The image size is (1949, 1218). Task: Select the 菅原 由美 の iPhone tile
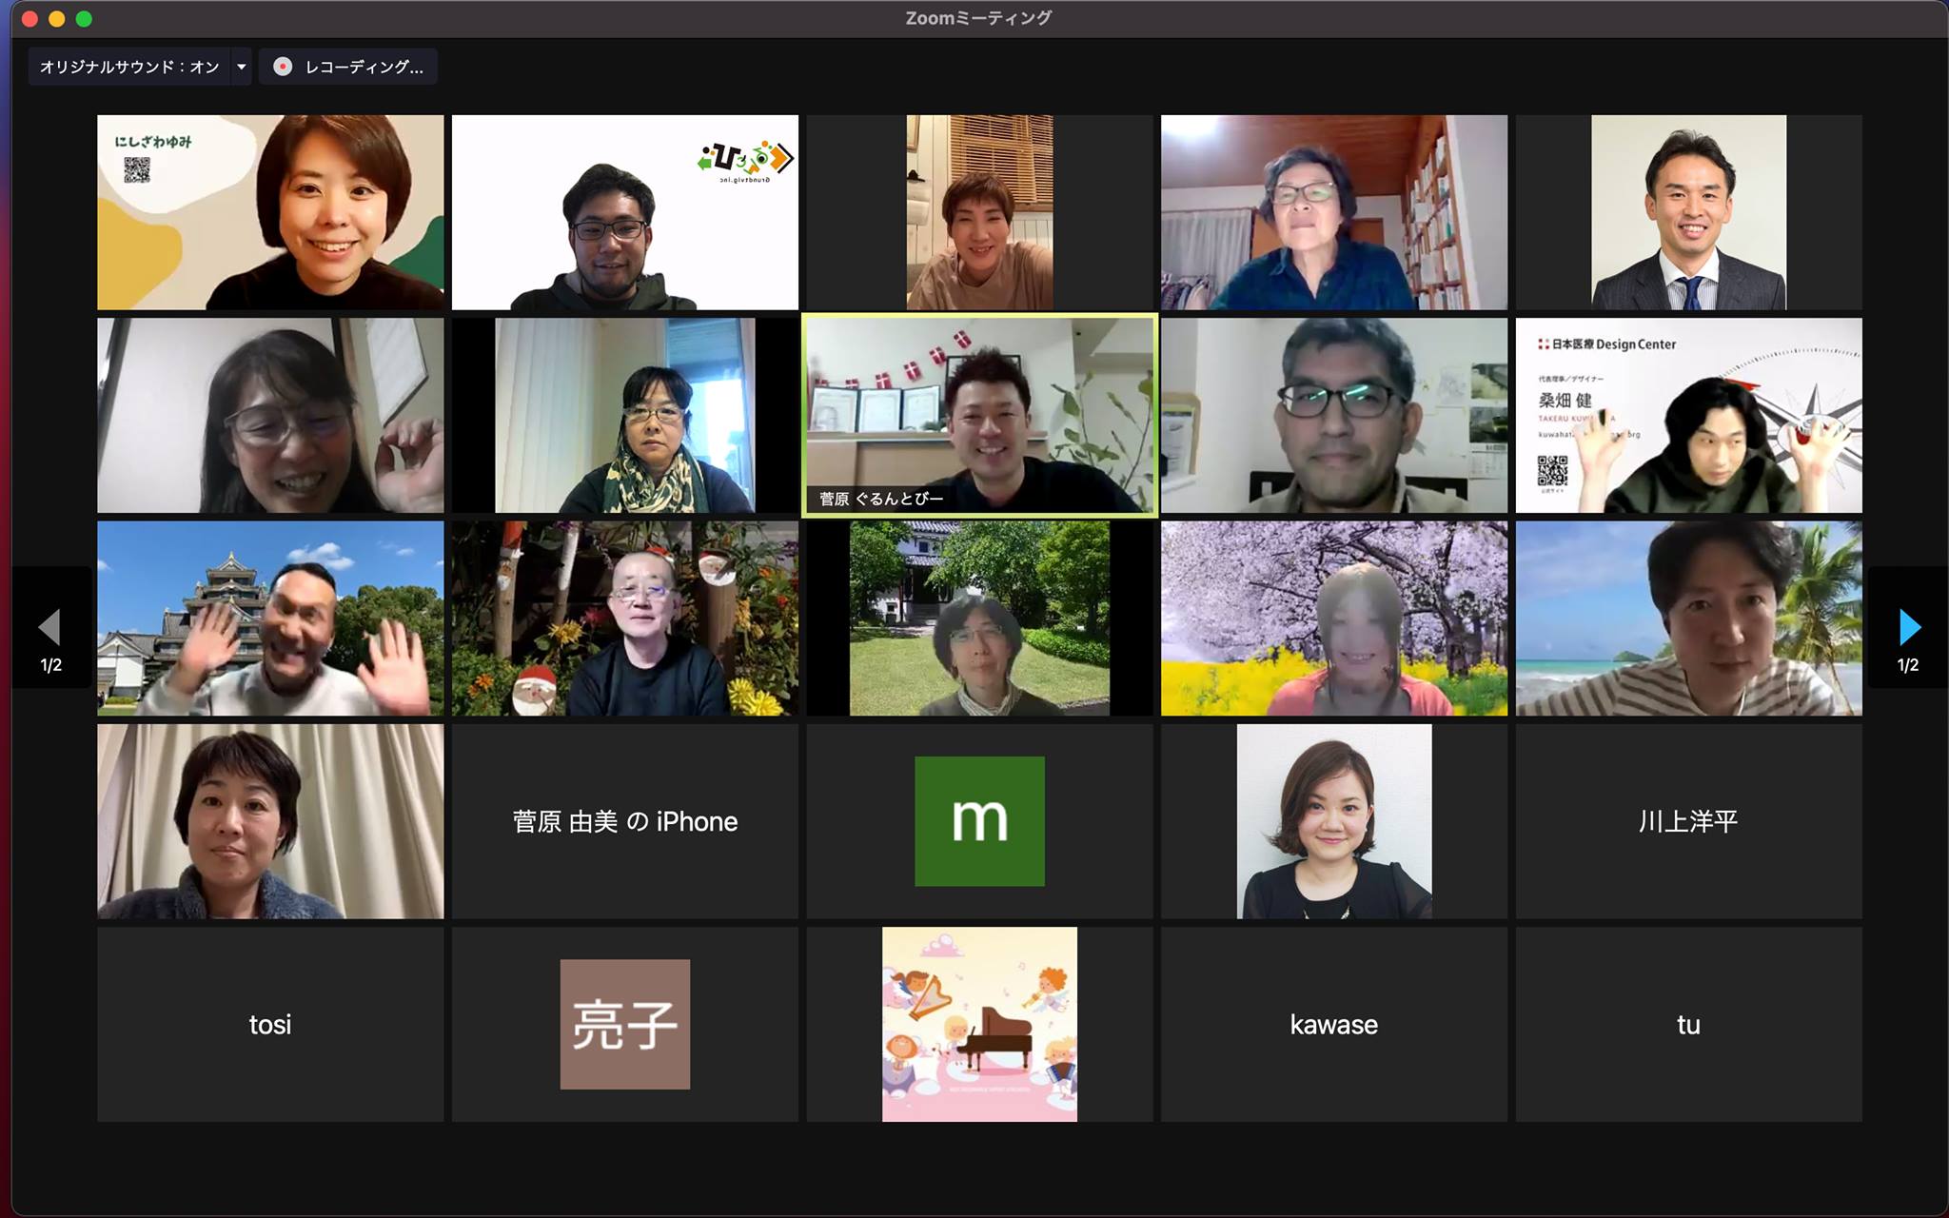click(x=624, y=821)
